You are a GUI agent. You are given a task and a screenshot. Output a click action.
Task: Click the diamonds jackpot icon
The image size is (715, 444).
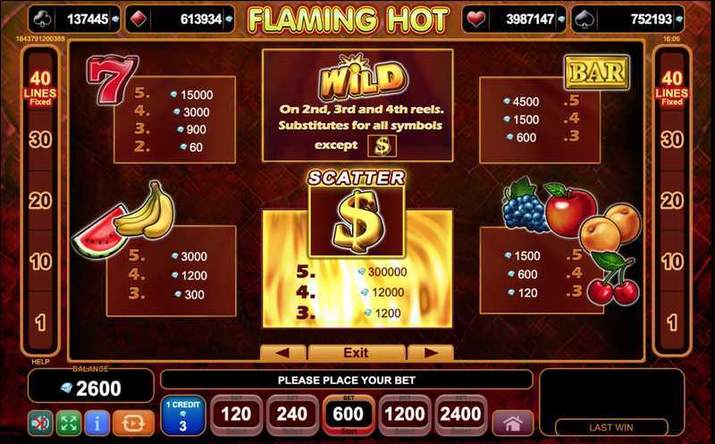pos(139,19)
